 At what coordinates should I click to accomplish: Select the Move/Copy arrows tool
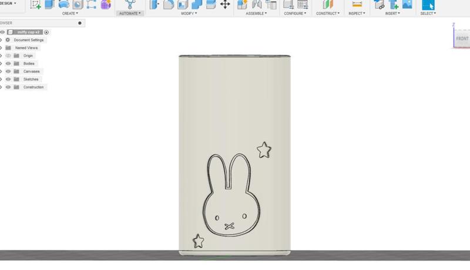[225, 4]
